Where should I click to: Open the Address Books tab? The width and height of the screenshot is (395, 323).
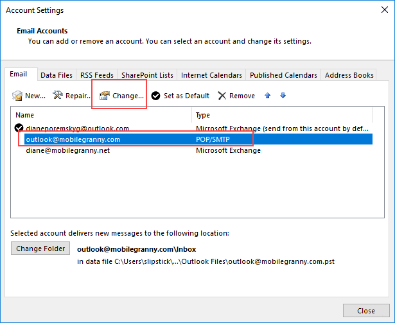(x=349, y=75)
